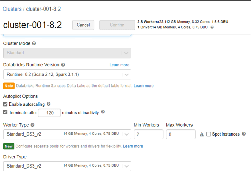
Task: Show help icon beside Spot instances
Action: [244, 134]
